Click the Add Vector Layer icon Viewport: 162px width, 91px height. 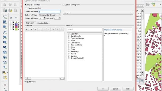point(5,17)
